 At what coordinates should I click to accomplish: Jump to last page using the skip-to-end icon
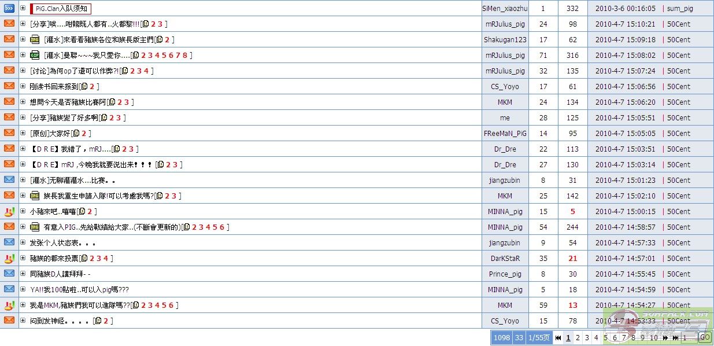[675, 338]
